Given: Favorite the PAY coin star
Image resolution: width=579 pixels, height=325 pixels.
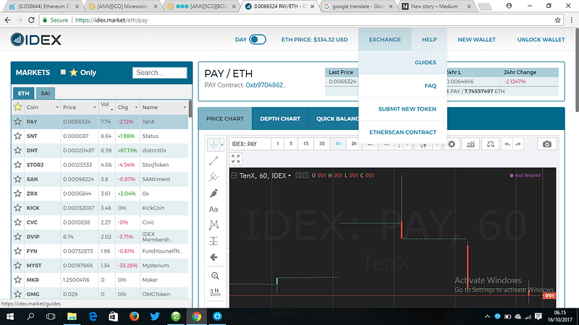Looking at the screenshot, I should point(17,121).
